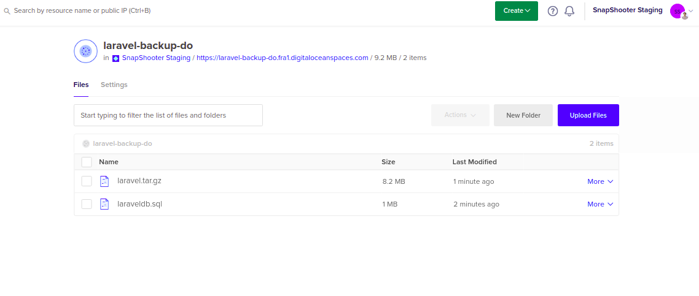Viewport: 699px width, 296px height.
Task: Click the '2 minutes ago' cell
Action: (x=476, y=205)
